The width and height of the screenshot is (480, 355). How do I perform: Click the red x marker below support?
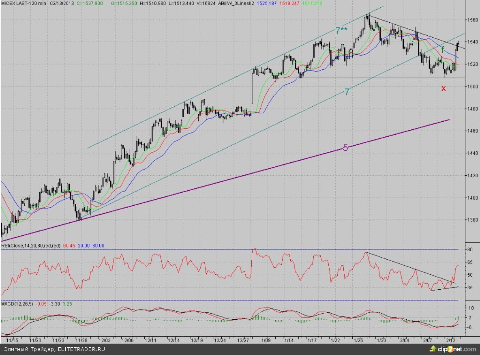point(444,88)
